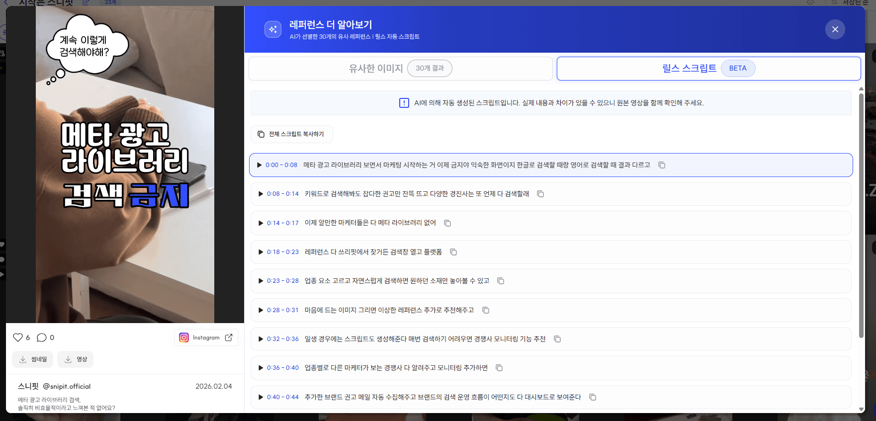
Task: Open the post on Instagram
Action: point(206,337)
